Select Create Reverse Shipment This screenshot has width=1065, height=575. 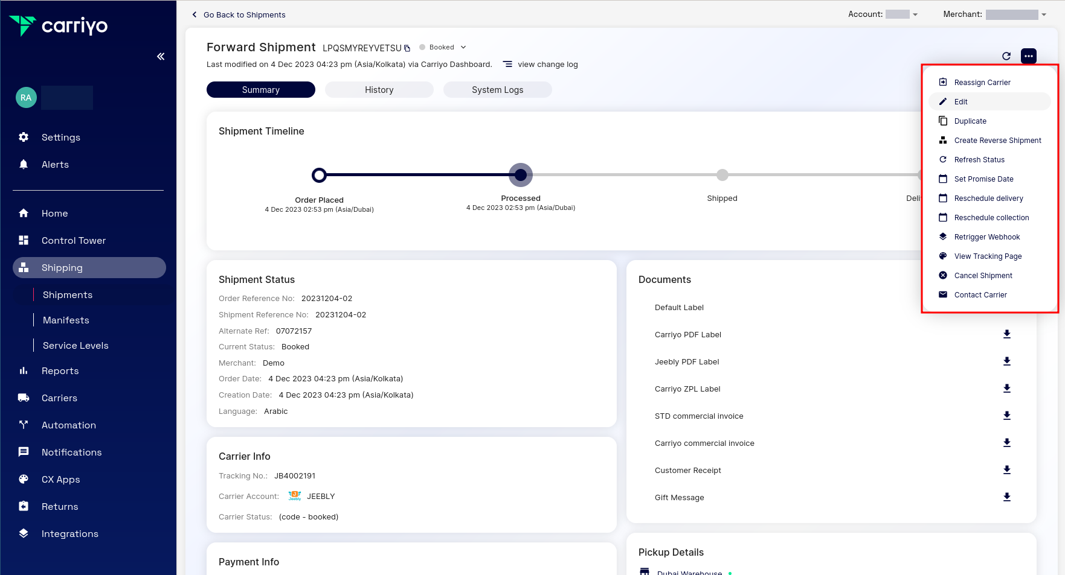tap(990, 140)
